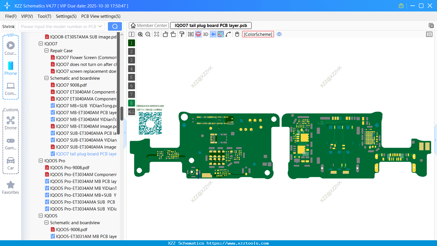Rotate the PCB view counterclockwise
This screenshot has width=437, height=246.
tap(165, 34)
